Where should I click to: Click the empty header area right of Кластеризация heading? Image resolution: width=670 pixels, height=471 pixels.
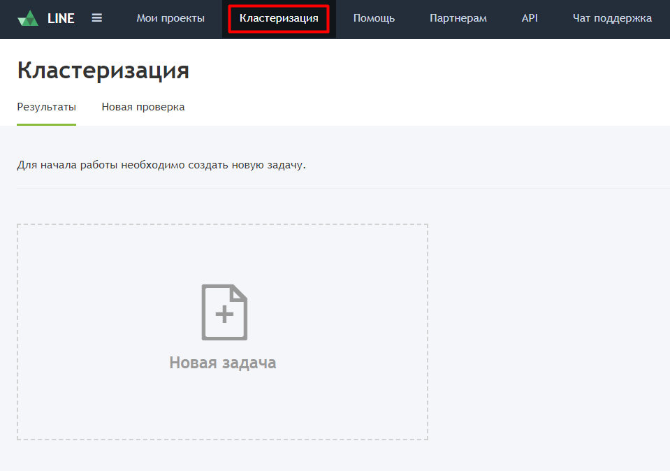point(419,71)
